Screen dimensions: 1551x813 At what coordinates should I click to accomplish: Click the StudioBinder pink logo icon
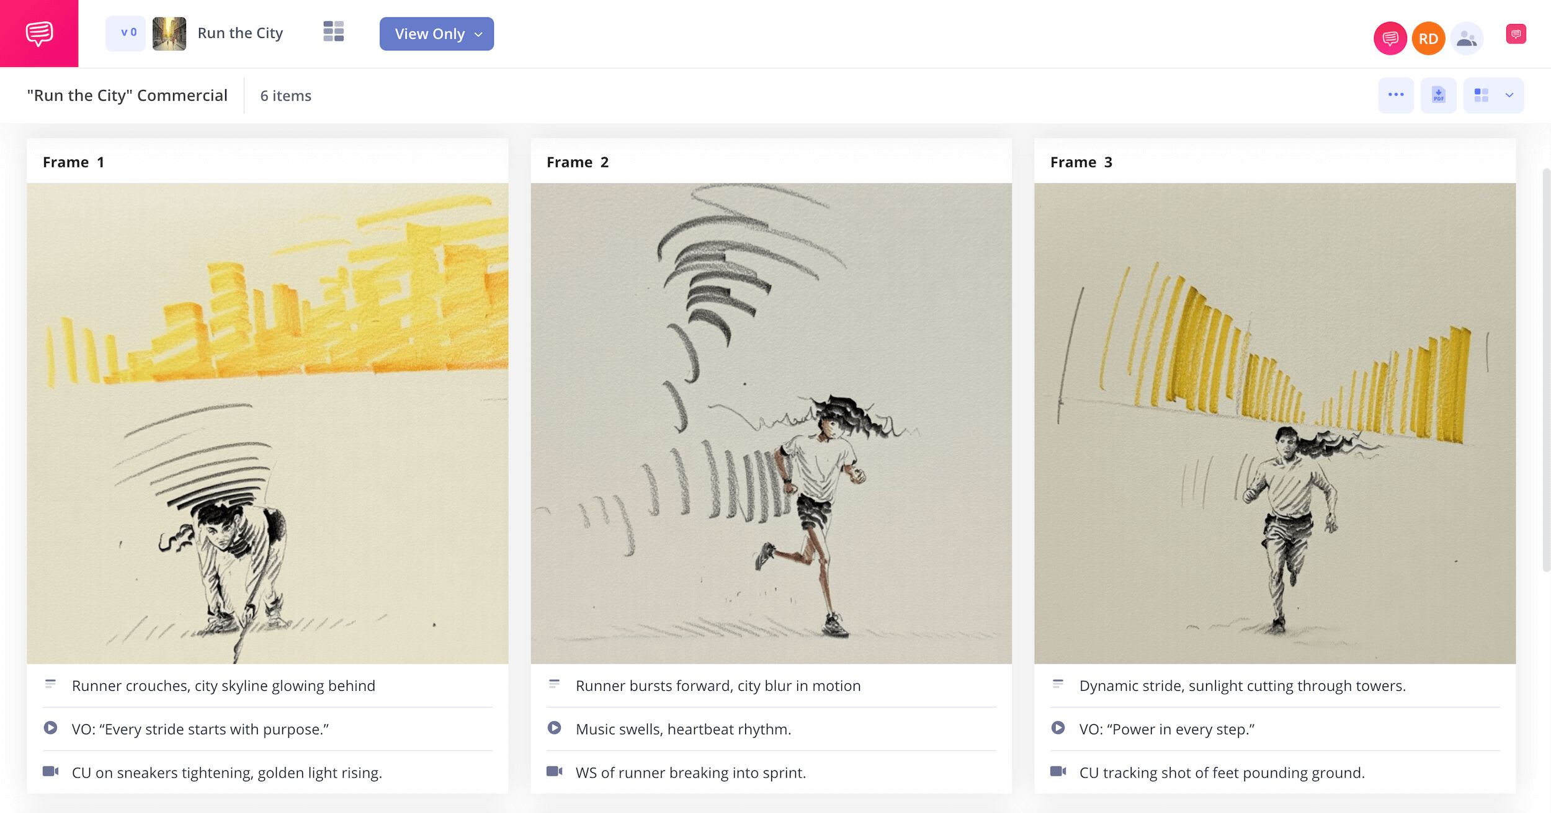click(39, 33)
